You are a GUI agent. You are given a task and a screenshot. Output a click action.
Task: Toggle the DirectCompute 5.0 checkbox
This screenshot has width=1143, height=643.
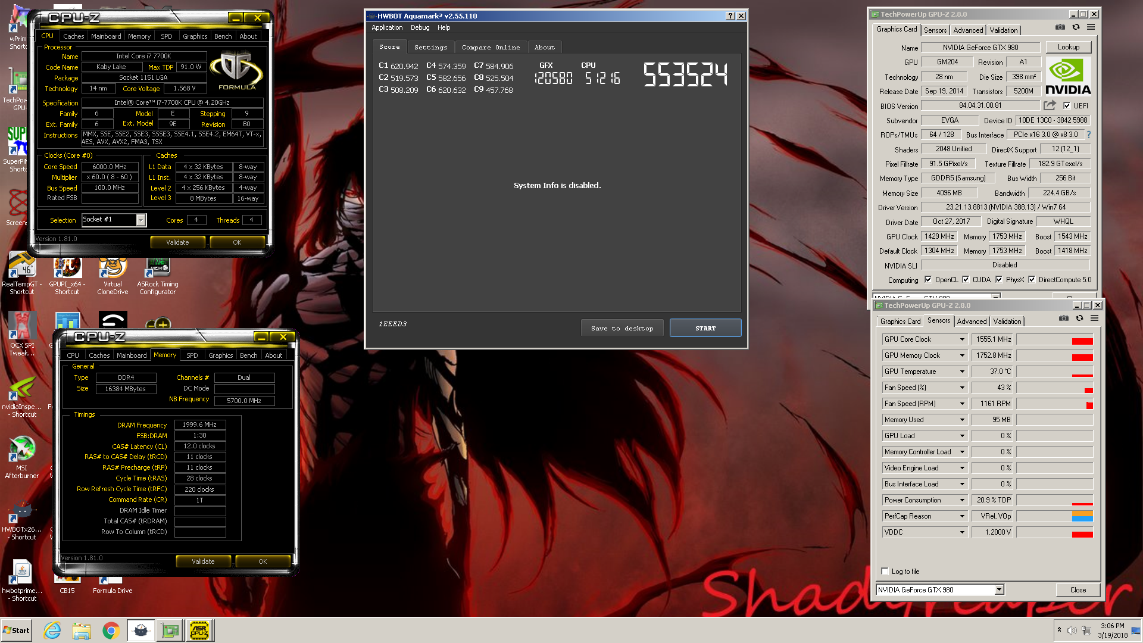[1032, 279]
